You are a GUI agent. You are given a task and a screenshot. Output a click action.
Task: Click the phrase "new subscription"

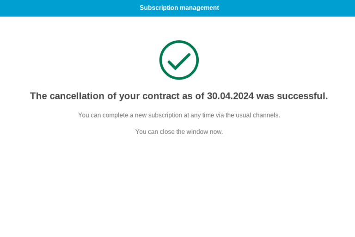159,115
